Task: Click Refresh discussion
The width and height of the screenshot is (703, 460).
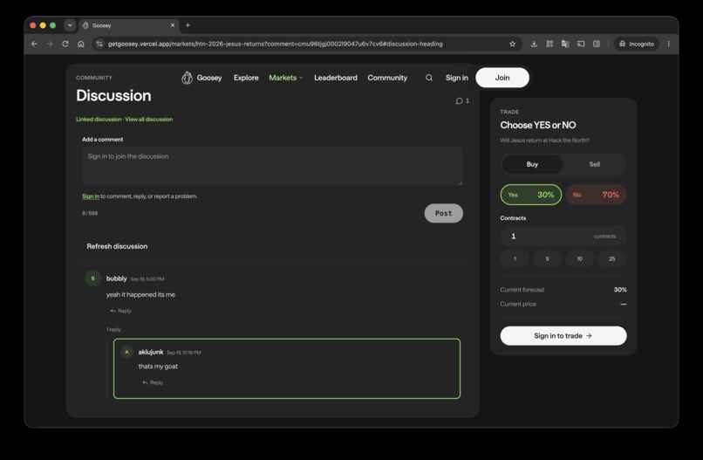Action: [x=117, y=246]
